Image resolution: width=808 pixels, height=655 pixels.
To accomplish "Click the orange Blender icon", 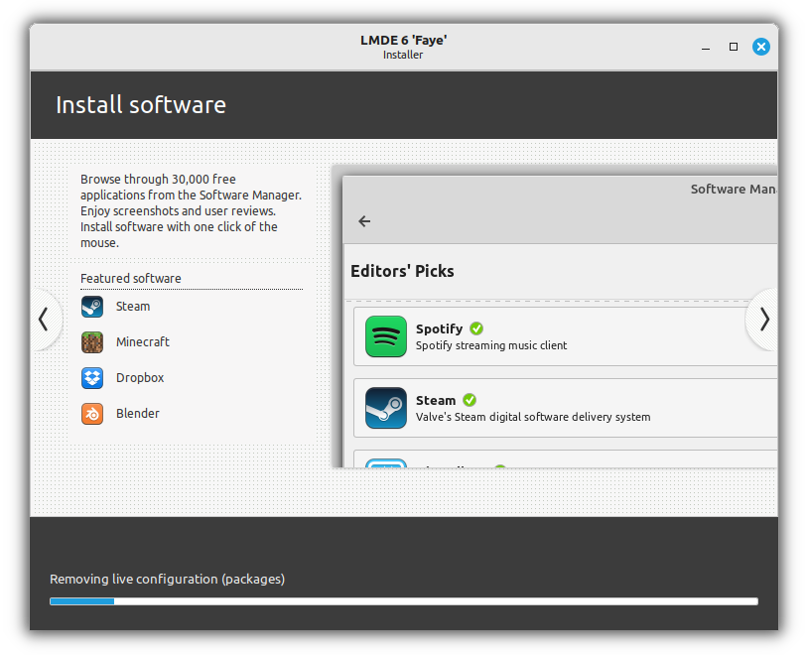I will 91,414.
